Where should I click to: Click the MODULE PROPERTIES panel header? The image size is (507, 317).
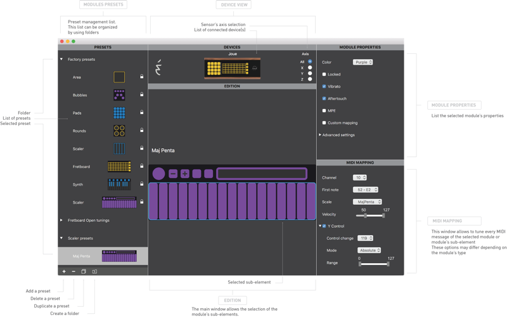tap(360, 47)
